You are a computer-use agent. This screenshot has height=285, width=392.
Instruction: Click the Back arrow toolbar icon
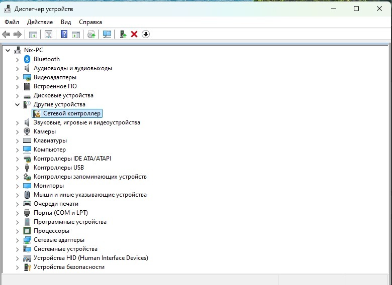pyautogui.click(x=6, y=34)
